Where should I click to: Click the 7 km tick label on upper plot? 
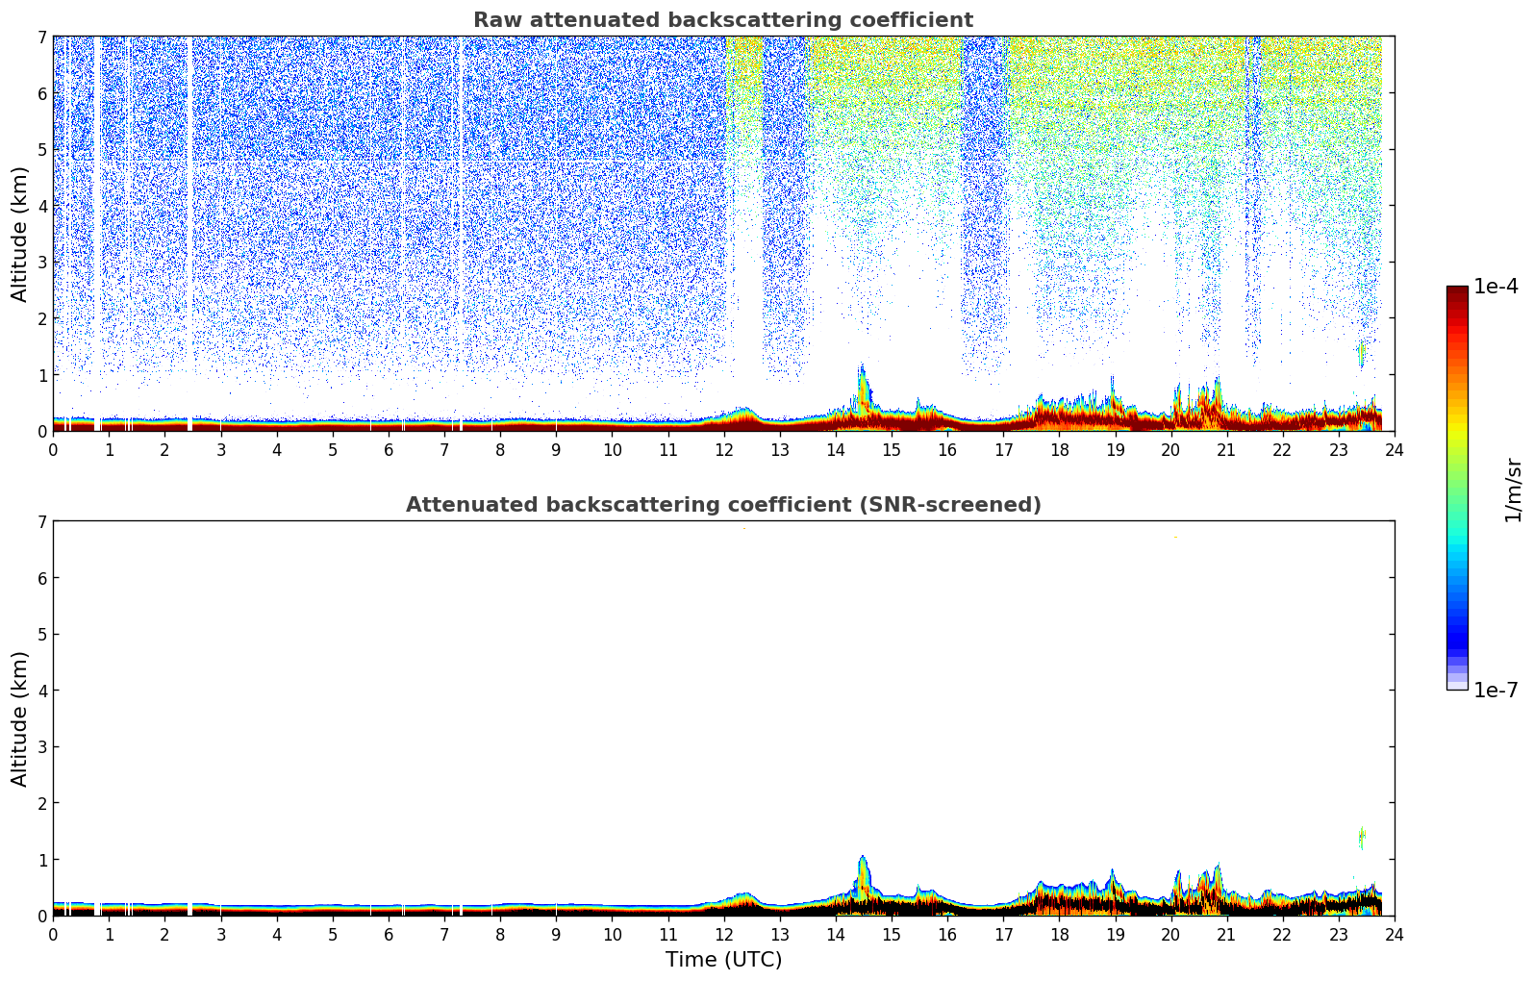tap(41, 38)
